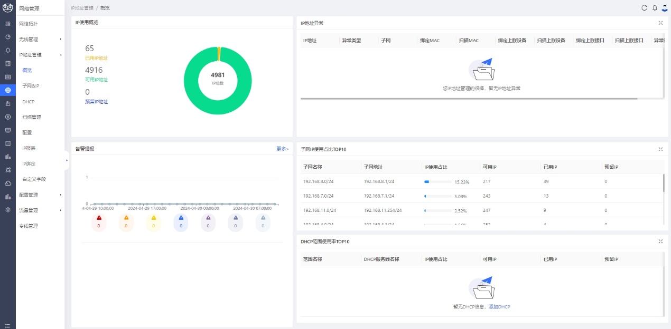
Task: Open the dollar coin icon in sidebar
Action: [8, 117]
